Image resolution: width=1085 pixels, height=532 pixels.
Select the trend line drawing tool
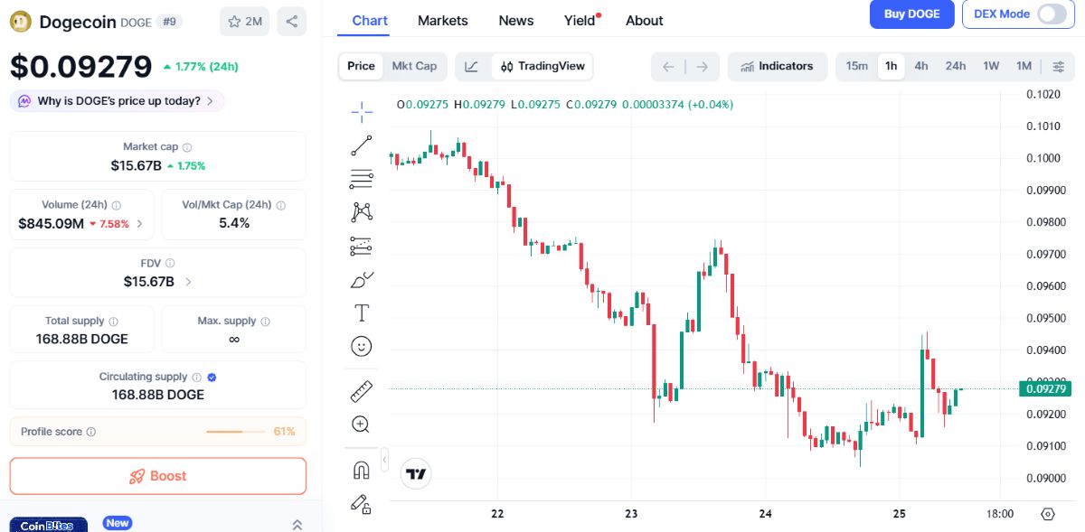pos(362,145)
